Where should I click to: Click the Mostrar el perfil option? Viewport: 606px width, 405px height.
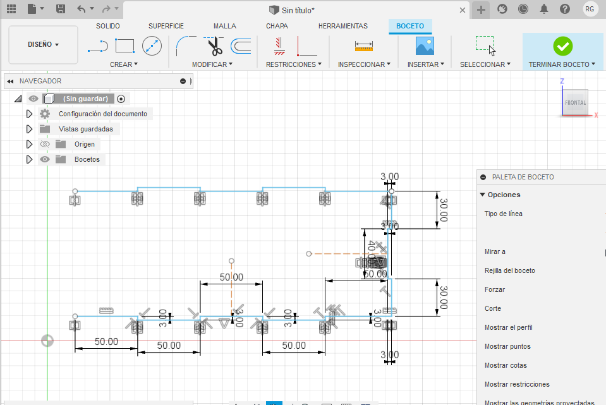point(509,327)
